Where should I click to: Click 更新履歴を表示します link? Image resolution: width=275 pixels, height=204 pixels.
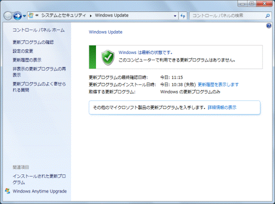click(x=218, y=84)
